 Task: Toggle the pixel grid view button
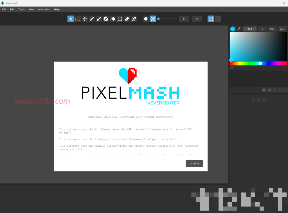[x=211, y=19]
